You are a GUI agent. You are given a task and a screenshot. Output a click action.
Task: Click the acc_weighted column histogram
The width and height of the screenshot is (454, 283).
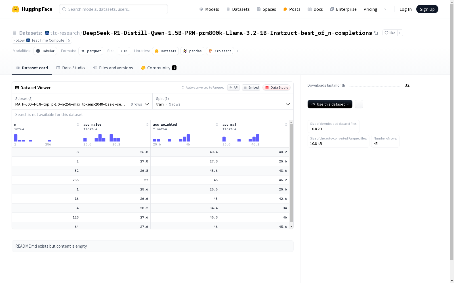[x=171, y=138]
